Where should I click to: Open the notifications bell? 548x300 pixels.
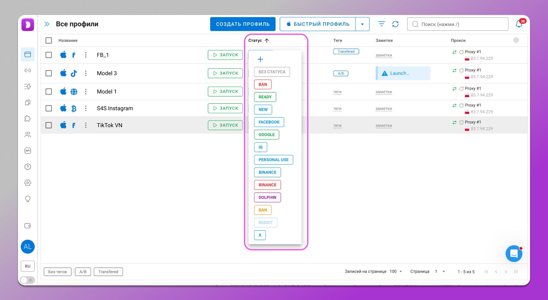(519, 24)
